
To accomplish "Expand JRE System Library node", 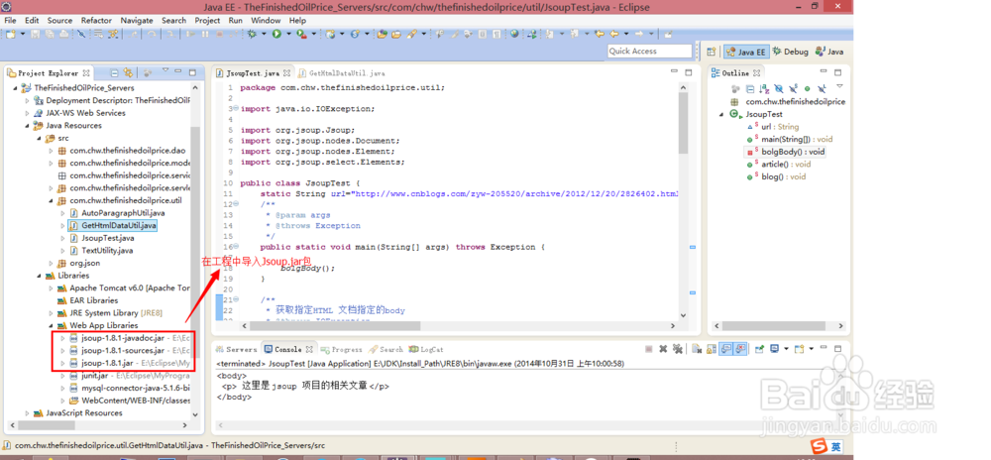I will pos(51,313).
